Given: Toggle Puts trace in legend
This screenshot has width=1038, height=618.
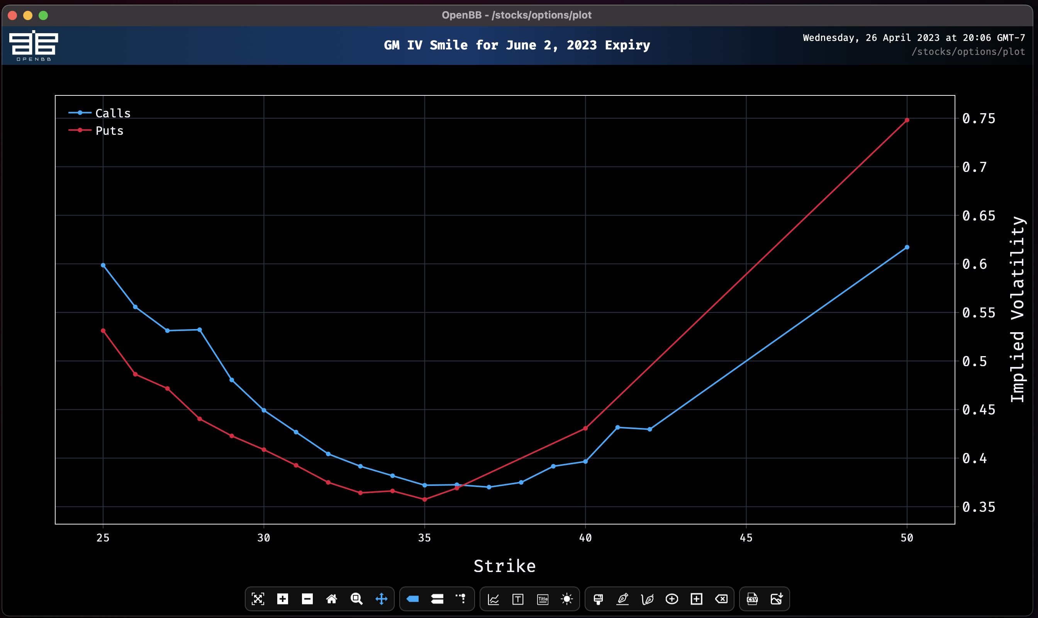Looking at the screenshot, I should point(96,130).
